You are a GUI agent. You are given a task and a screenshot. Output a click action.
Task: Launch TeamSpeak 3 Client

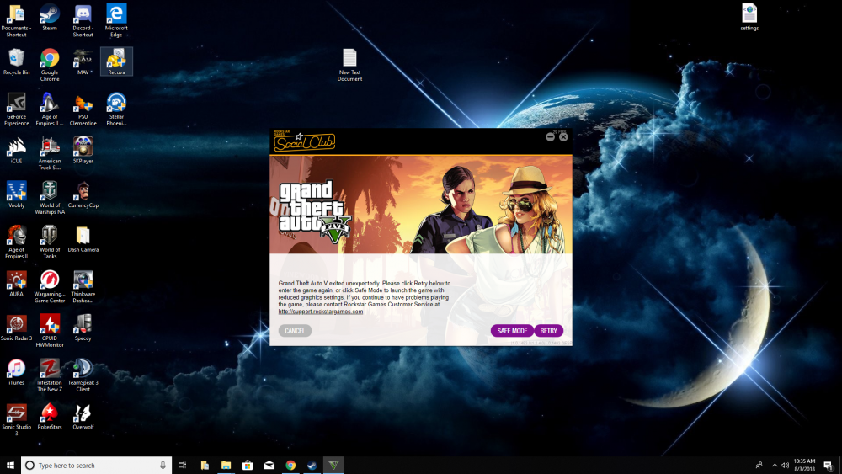click(83, 375)
